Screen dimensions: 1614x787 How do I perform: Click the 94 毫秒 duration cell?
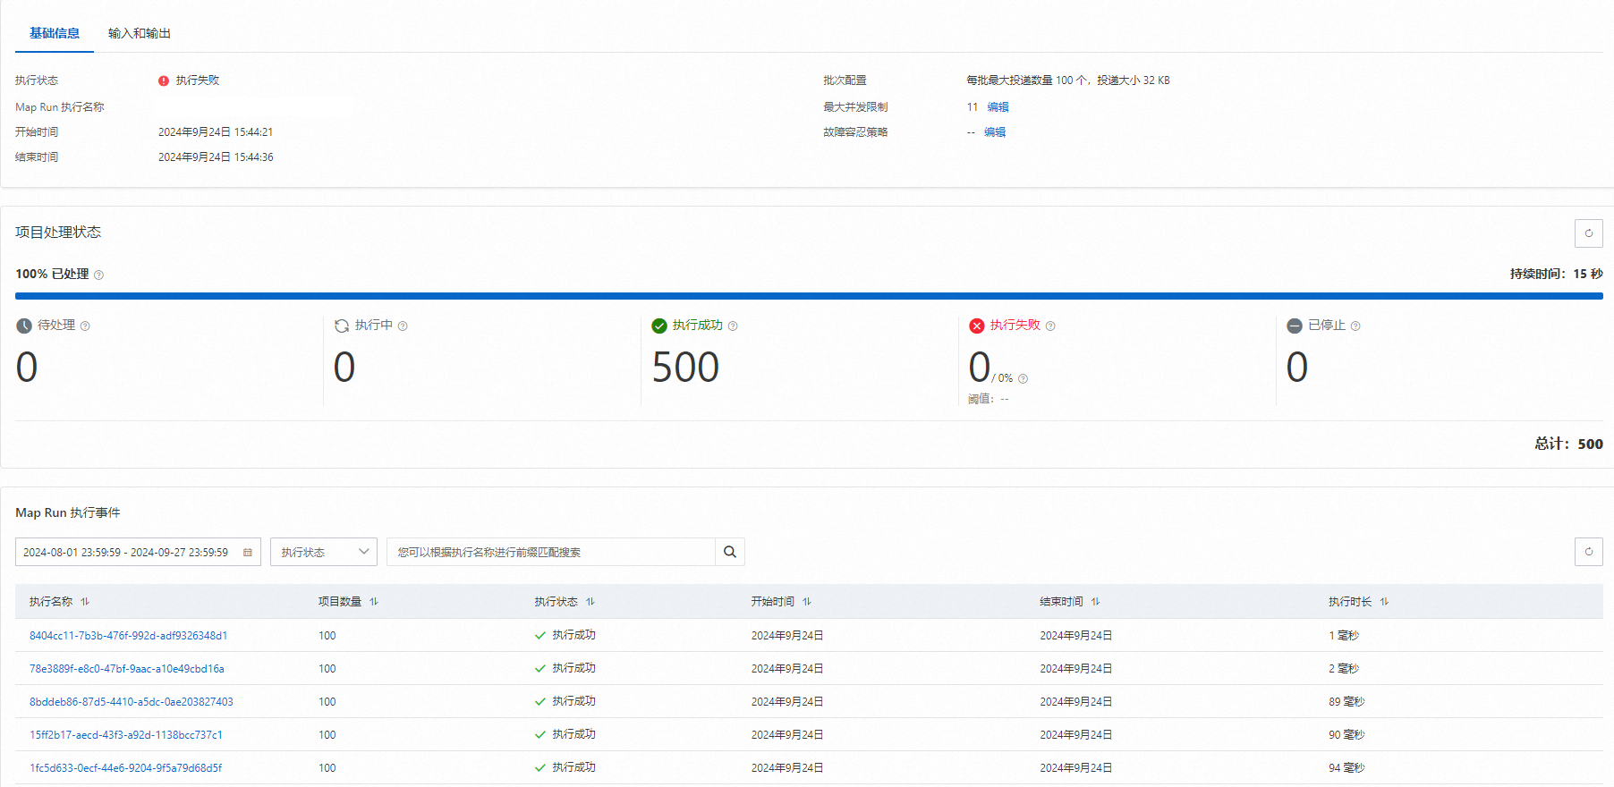coord(1346,768)
